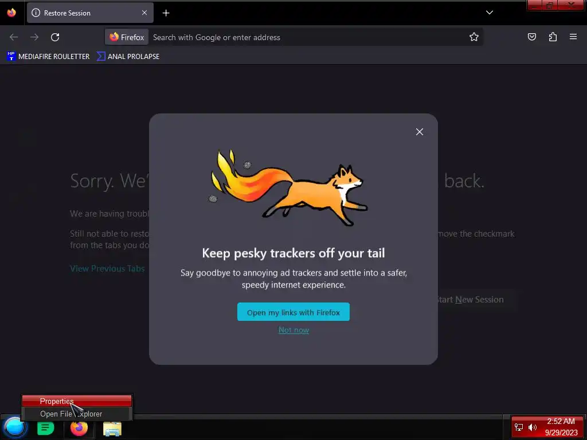Go back with the back arrow
Viewport: 587px width, 440px height.
[14, 37]
